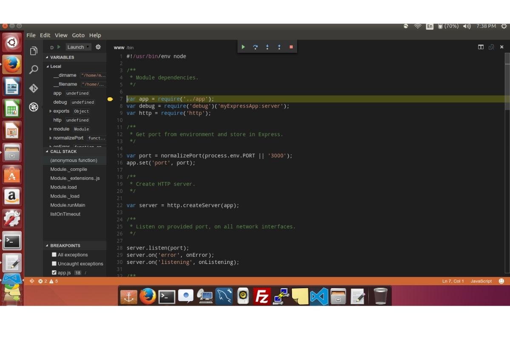
Task: Split the editor with layout icon
Action: tap(481, 47)
